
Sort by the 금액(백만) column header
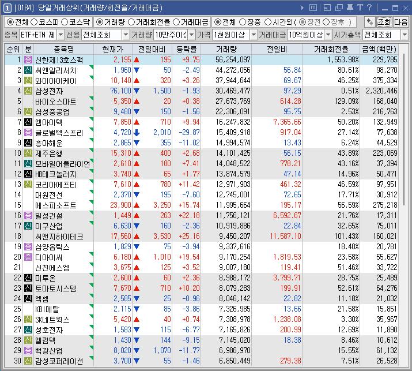[379, 49]
